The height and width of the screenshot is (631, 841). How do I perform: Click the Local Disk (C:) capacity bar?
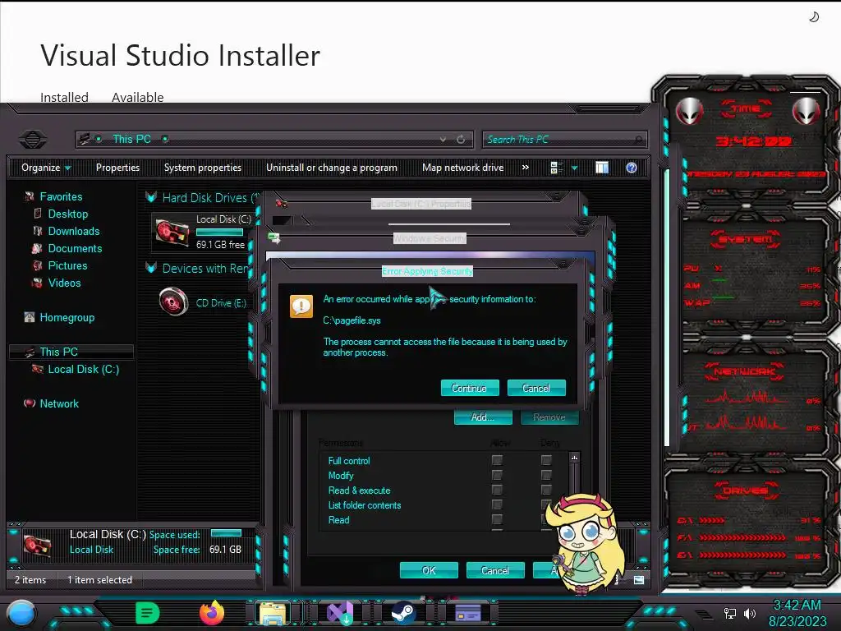click(219, 232)
